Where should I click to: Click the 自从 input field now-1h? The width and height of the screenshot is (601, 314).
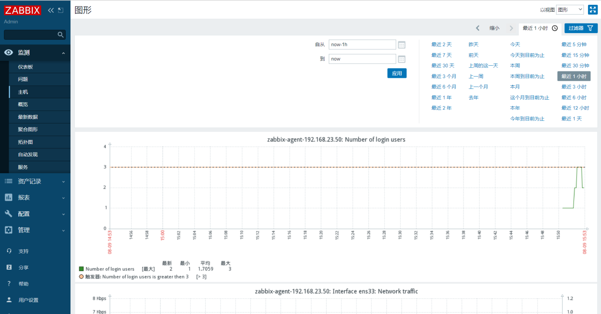click(362, 45)
